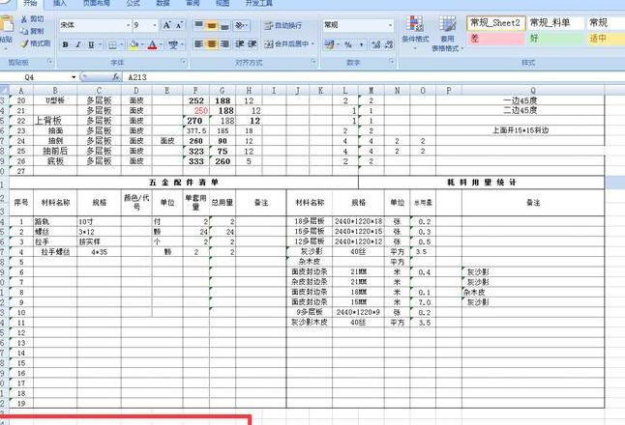The image size is (625, 425).
Task: Open the font color dropdown arrow
Action: (x=161, y=44)
